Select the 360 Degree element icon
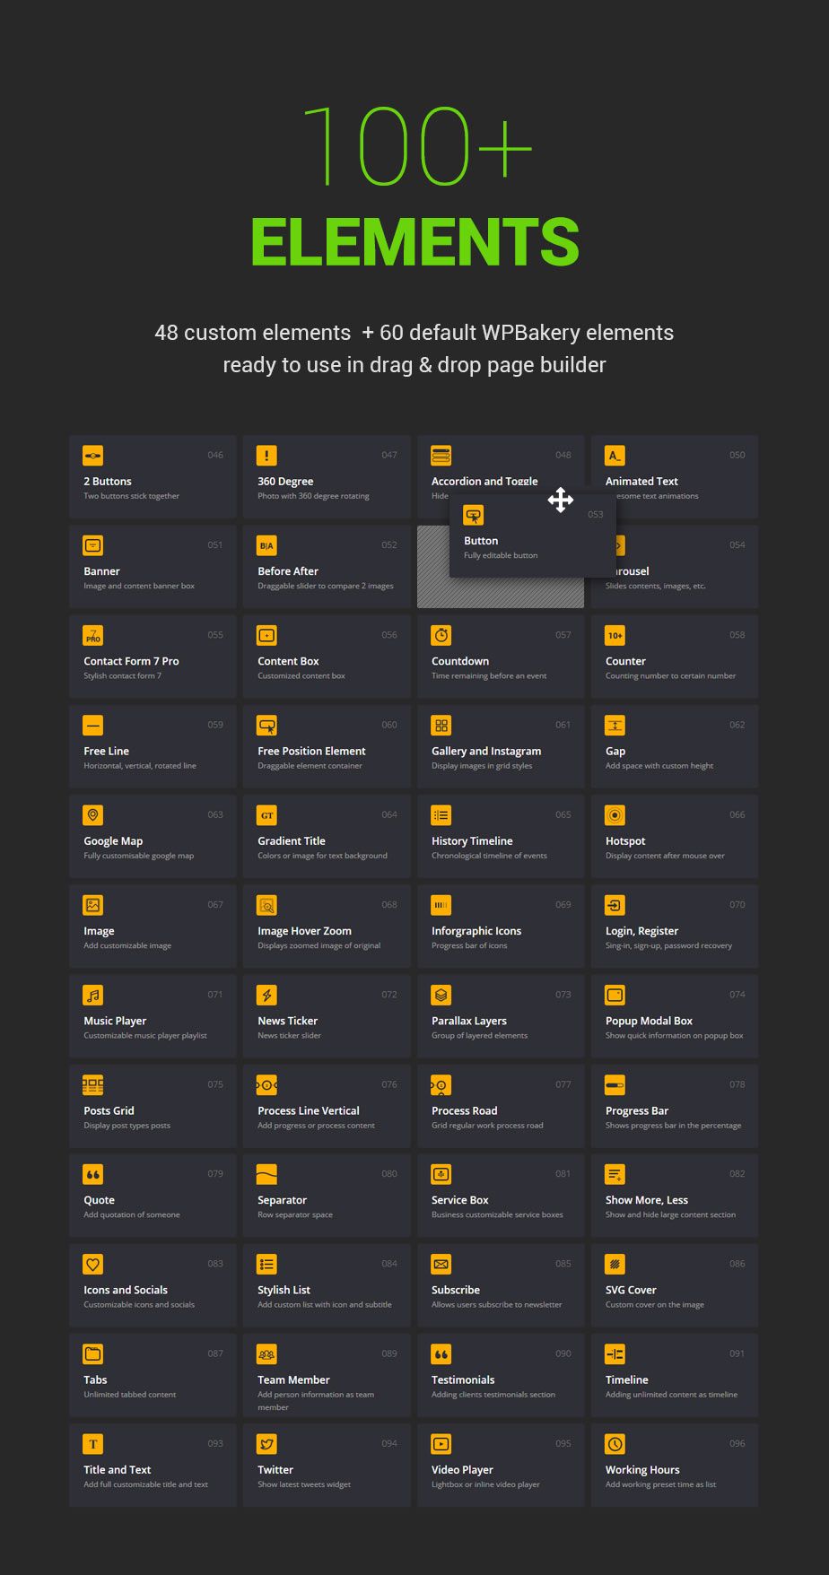The height and width of the screenshot is (1575, 829). click(266, 456)
